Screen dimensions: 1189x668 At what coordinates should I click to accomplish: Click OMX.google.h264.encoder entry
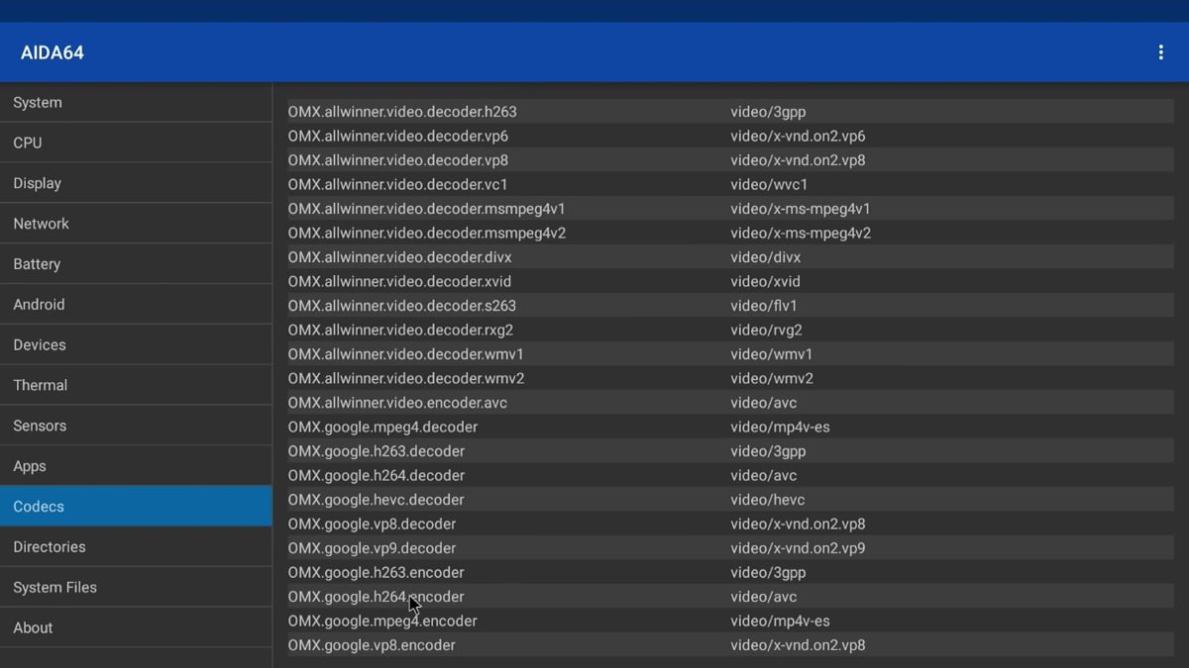(x=730, y=597)
